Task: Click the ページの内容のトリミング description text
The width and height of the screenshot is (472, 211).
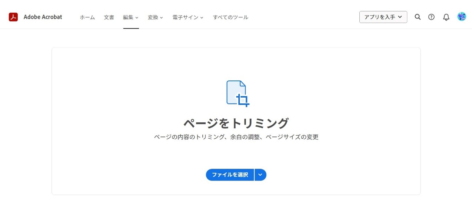Action: pyautogui.click(x=236, y=137)
